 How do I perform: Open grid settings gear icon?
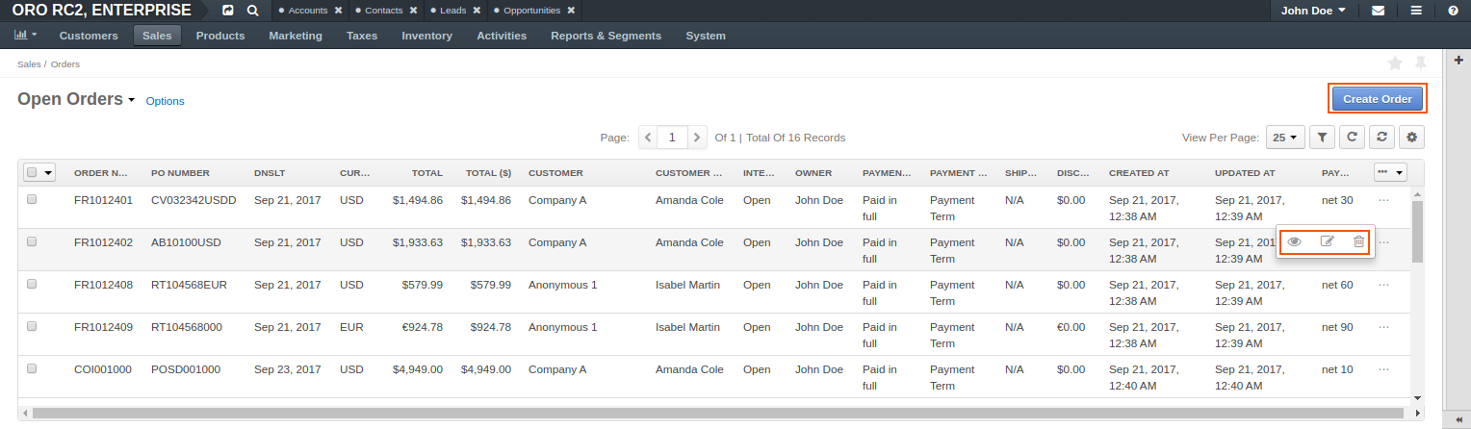click(1412, 138)
